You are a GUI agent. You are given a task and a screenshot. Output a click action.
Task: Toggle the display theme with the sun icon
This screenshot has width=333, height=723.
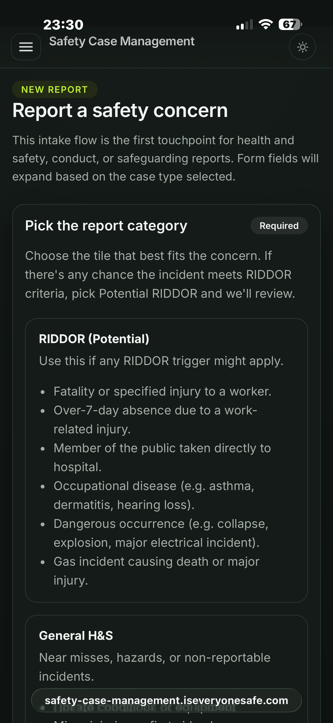[302, 47]
